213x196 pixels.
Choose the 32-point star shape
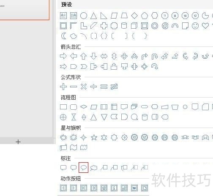(175, 137)
